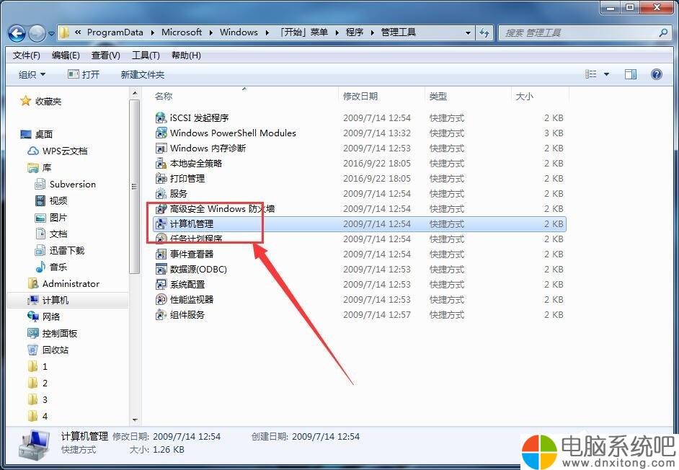The height and width of the screenshot is (470, 679).
Task: Click the Windows breadcrumb segment
Action: (x=239, y=32)
